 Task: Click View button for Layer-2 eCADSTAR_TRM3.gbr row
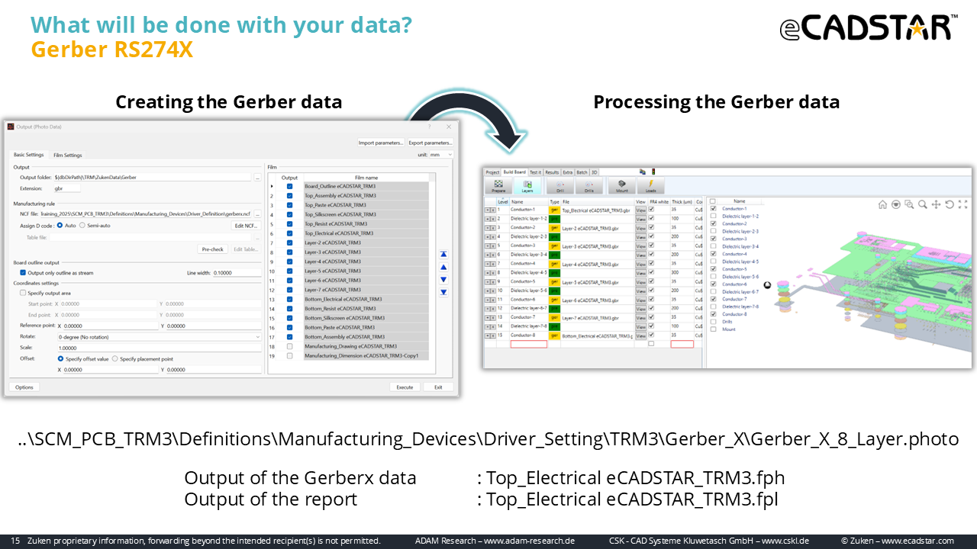coord(641,227)
